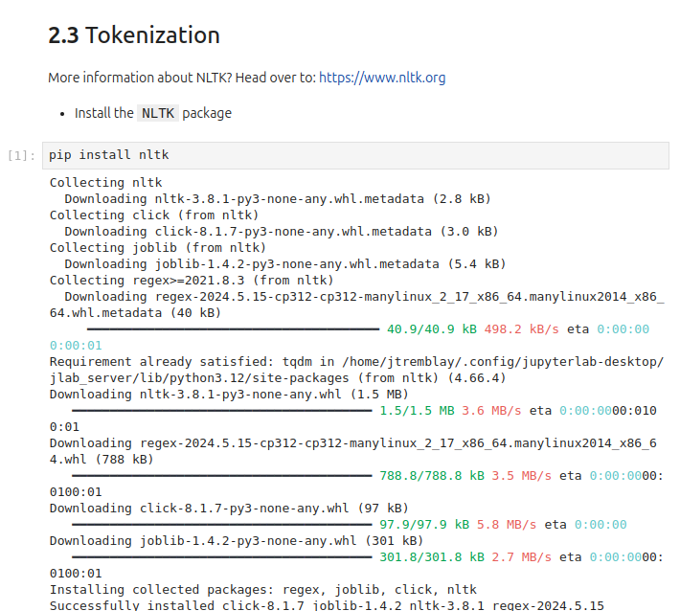Click the progress bar showing 1.5/1.5 MB

[222, 410]
